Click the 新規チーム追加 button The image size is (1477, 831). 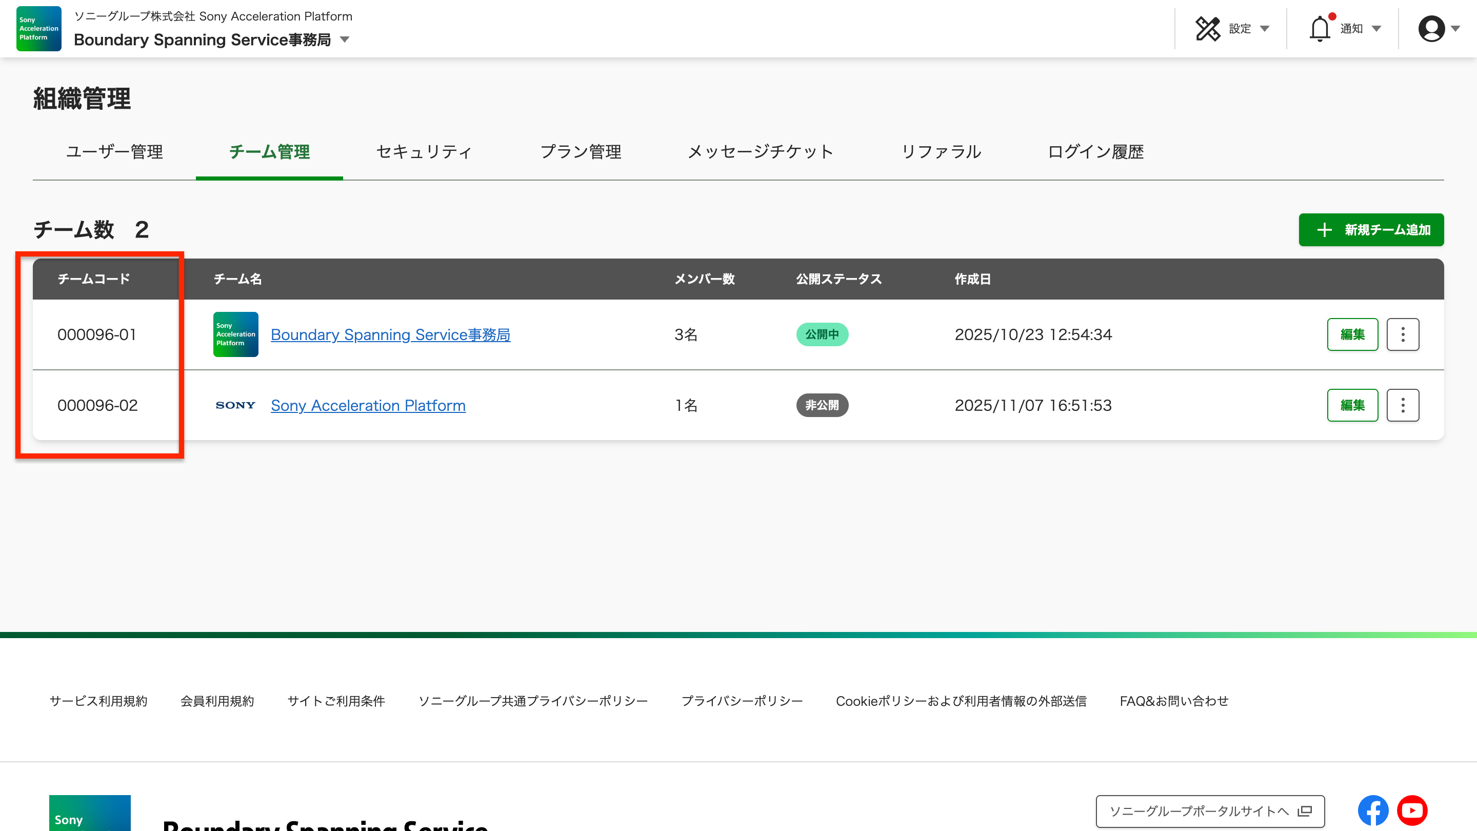click(x=1371, y=230)
